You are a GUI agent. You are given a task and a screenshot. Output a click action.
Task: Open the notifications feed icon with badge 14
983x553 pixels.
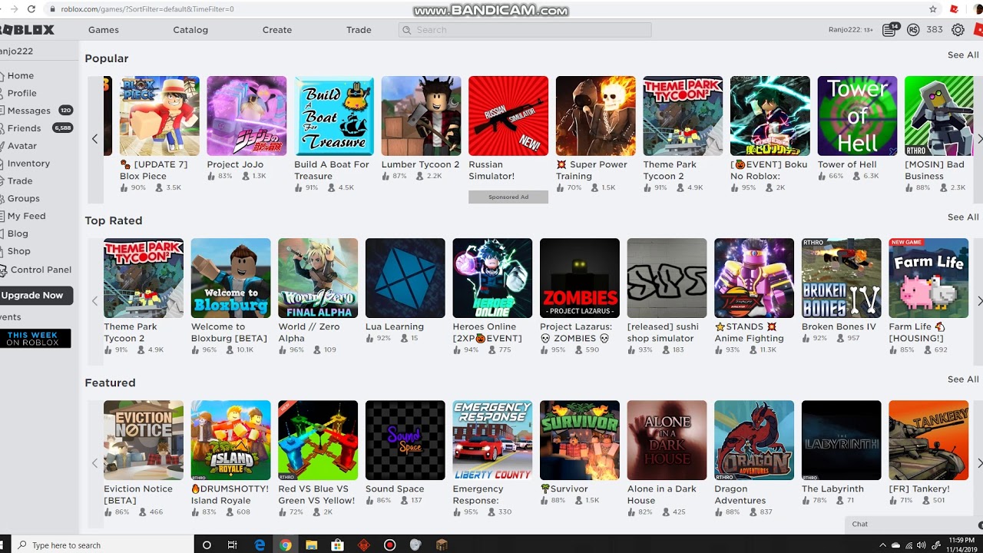pos(889,30)
